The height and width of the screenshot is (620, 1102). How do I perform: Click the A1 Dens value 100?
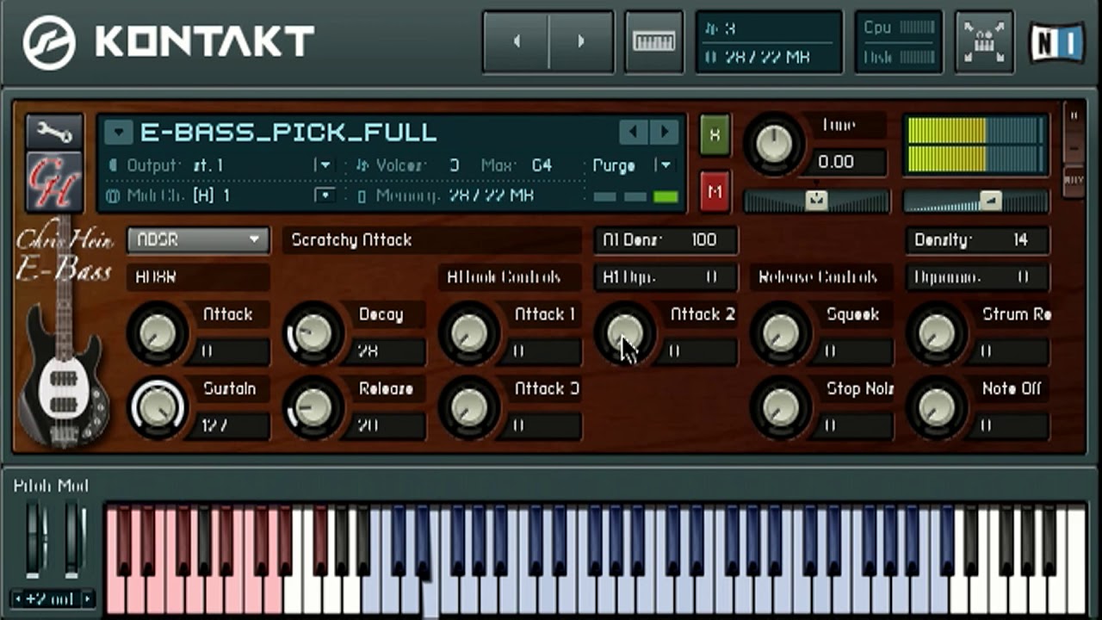[x=703, y=240]
